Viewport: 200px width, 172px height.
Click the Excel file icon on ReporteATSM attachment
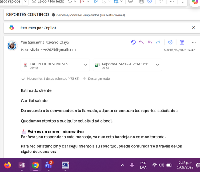click(97, 65)
